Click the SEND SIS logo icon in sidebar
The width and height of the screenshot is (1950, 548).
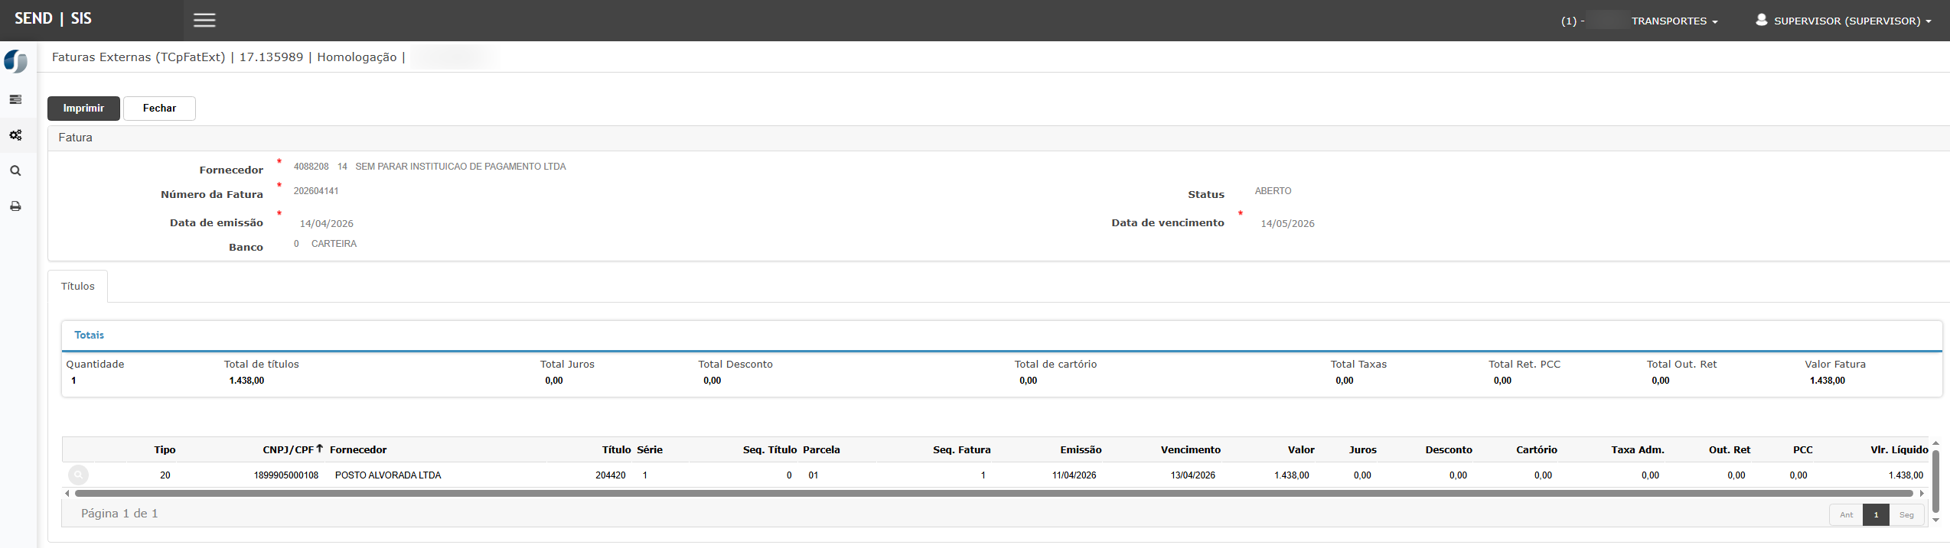[x=15, y=61]
